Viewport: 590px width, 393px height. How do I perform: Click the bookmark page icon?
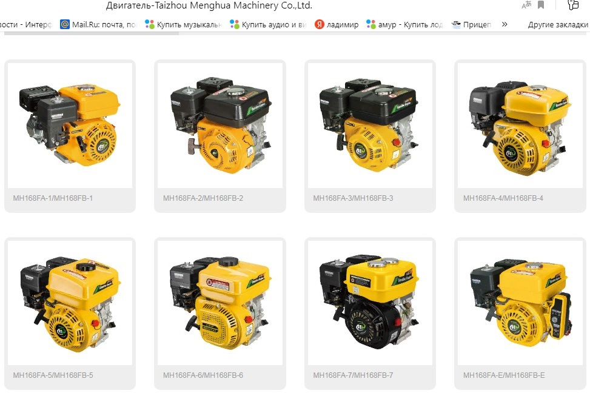[541, 5]
